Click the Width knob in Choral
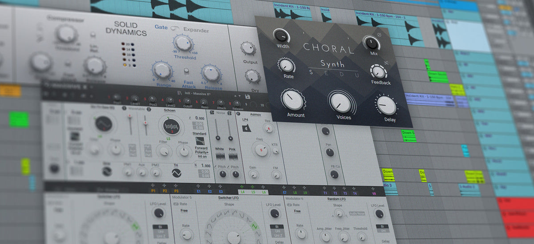This screenshot has width=534, height=244. click(x=281, y=35)
